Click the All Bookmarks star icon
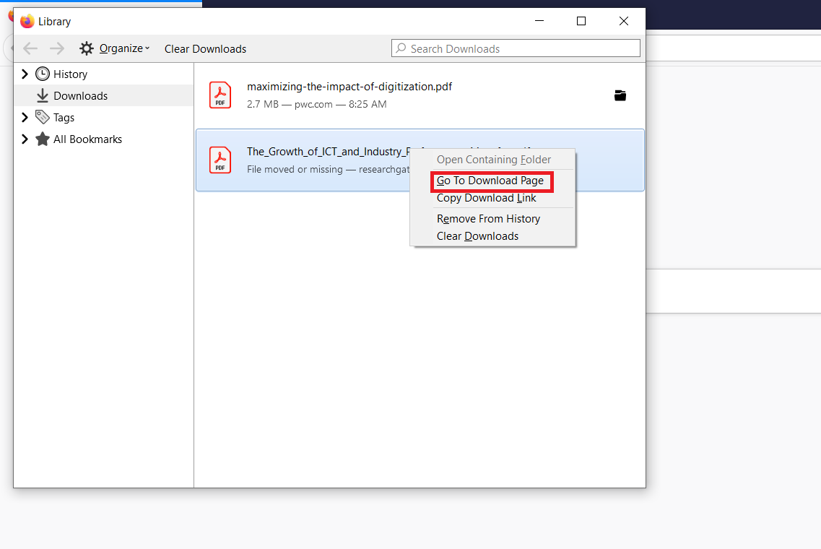821x549 pixels. pyautogui.click(x=44, y=139)
